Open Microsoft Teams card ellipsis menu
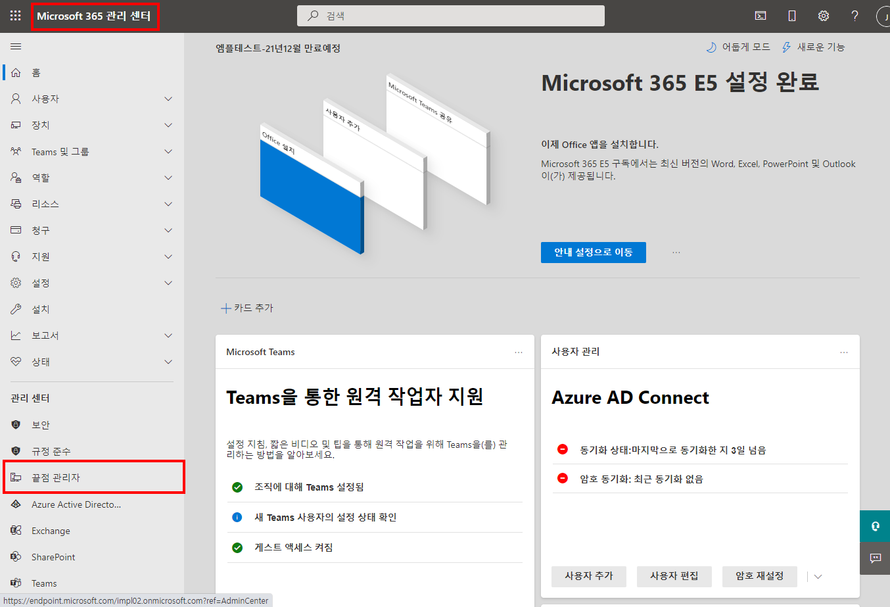 tap(519, 352)
